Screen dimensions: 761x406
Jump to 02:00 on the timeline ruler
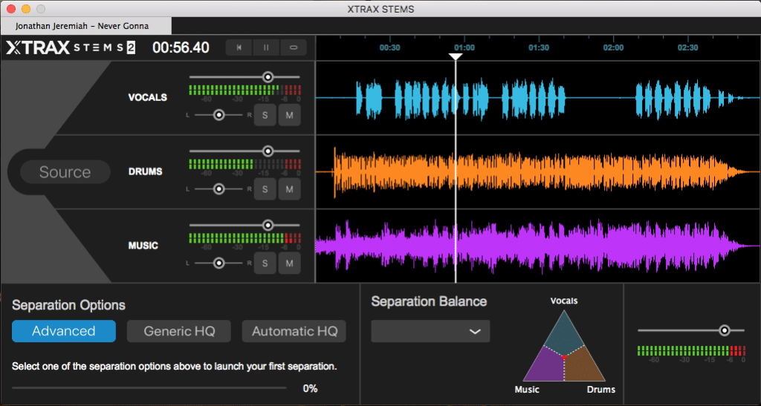[x=613, y=48]
